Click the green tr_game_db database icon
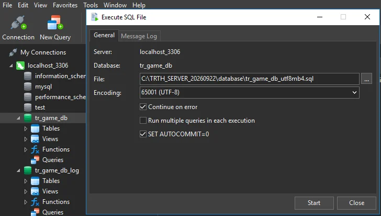Viewport: 381px width, 216px height. pyautogui.click(x=28, y=118)
